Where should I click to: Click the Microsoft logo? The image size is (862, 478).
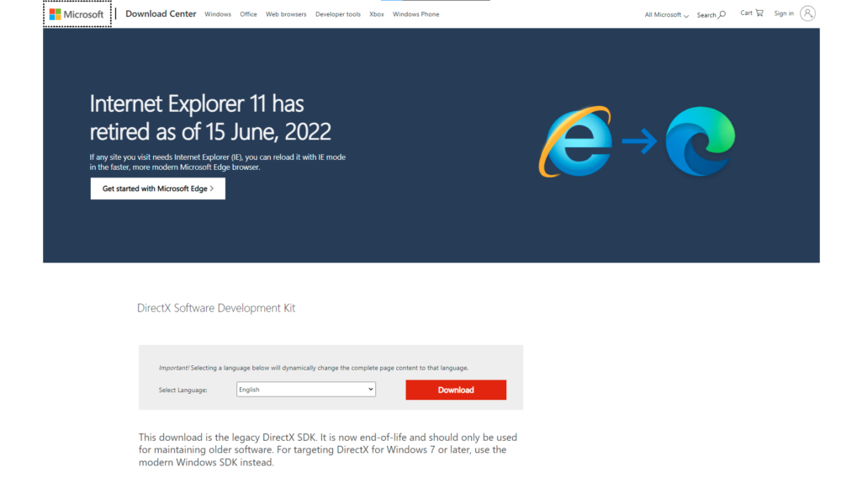coord(77,14)
